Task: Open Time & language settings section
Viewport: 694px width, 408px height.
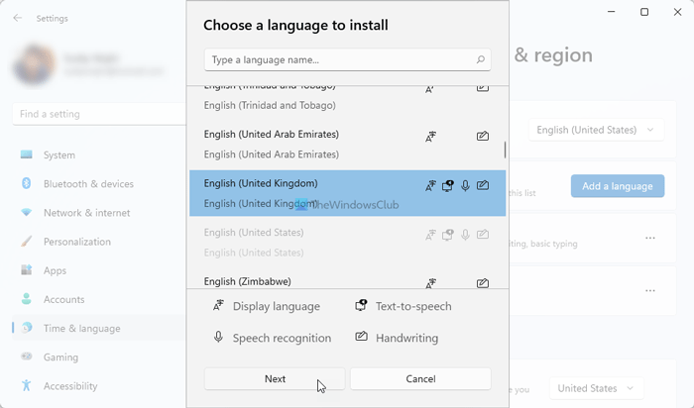Action: [81, 329]
